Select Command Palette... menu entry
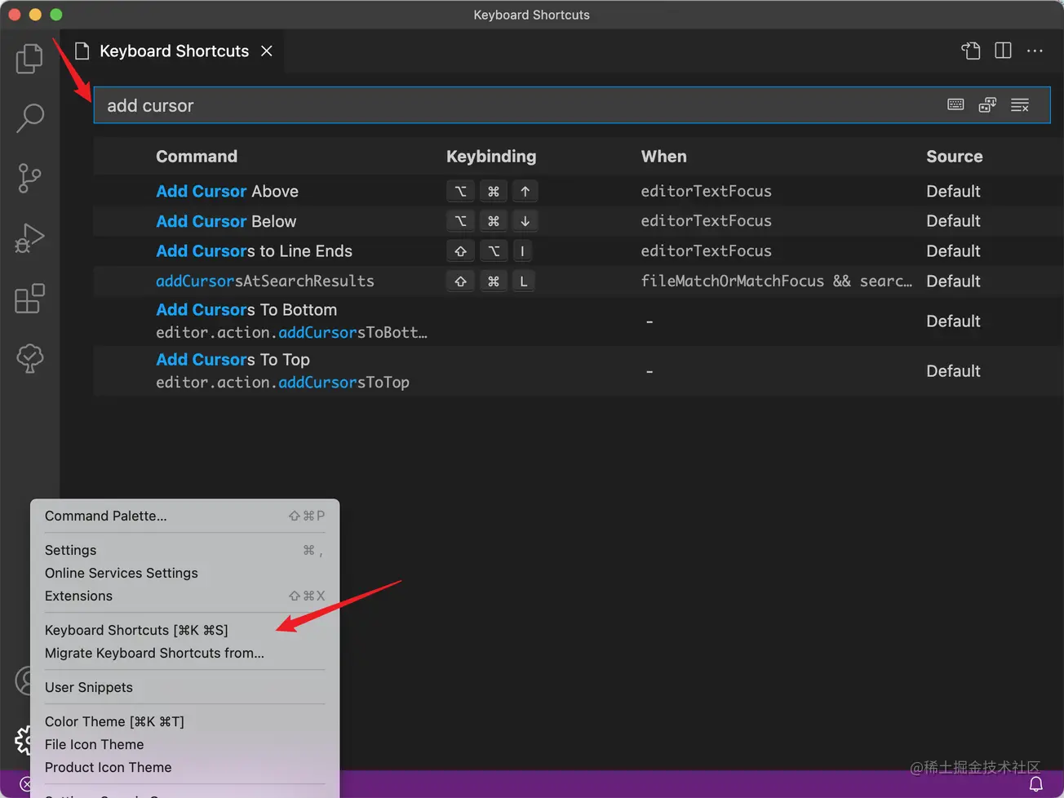 click(105, 516)
